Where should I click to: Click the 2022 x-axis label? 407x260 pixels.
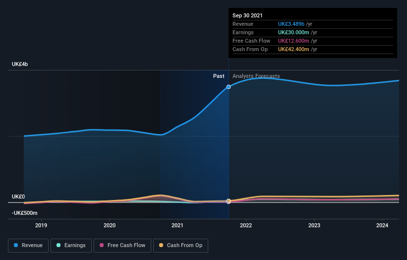[x=246, y=225]
